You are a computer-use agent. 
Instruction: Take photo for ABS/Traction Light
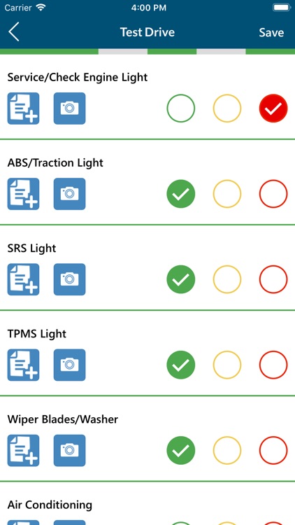70,194
